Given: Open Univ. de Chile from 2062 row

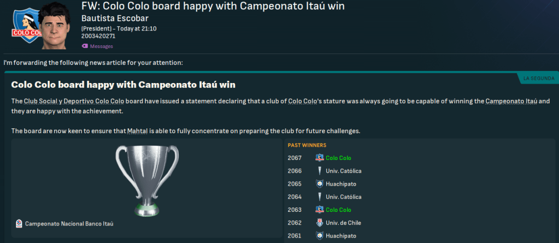Looking at the screenshot, I should [x=344, y=223].
